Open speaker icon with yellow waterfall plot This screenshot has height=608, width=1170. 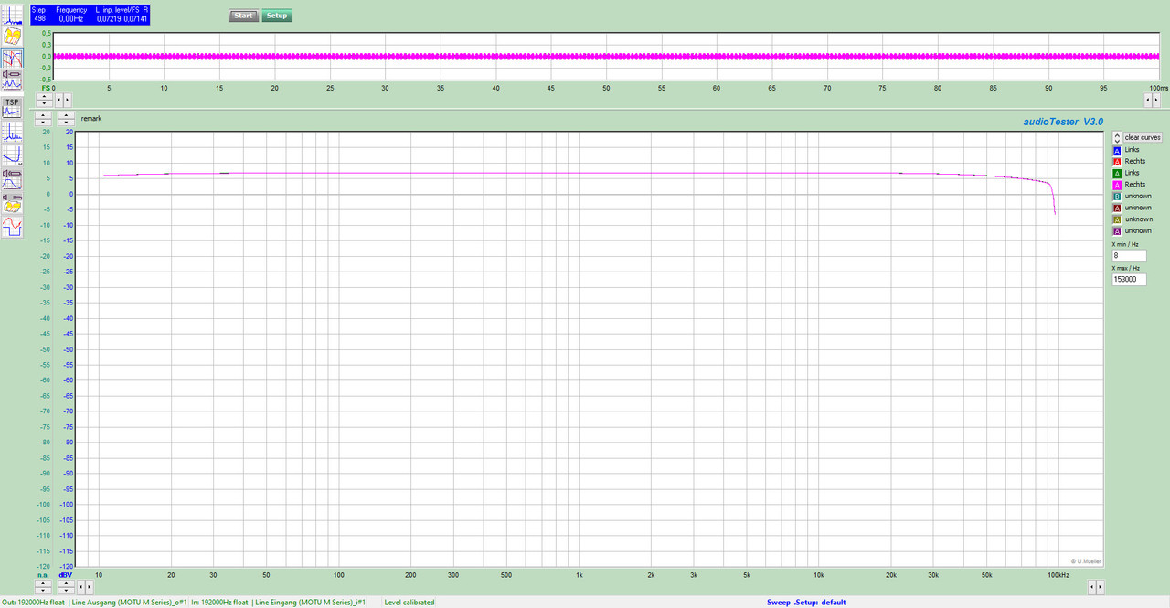[x=13, y=202]
